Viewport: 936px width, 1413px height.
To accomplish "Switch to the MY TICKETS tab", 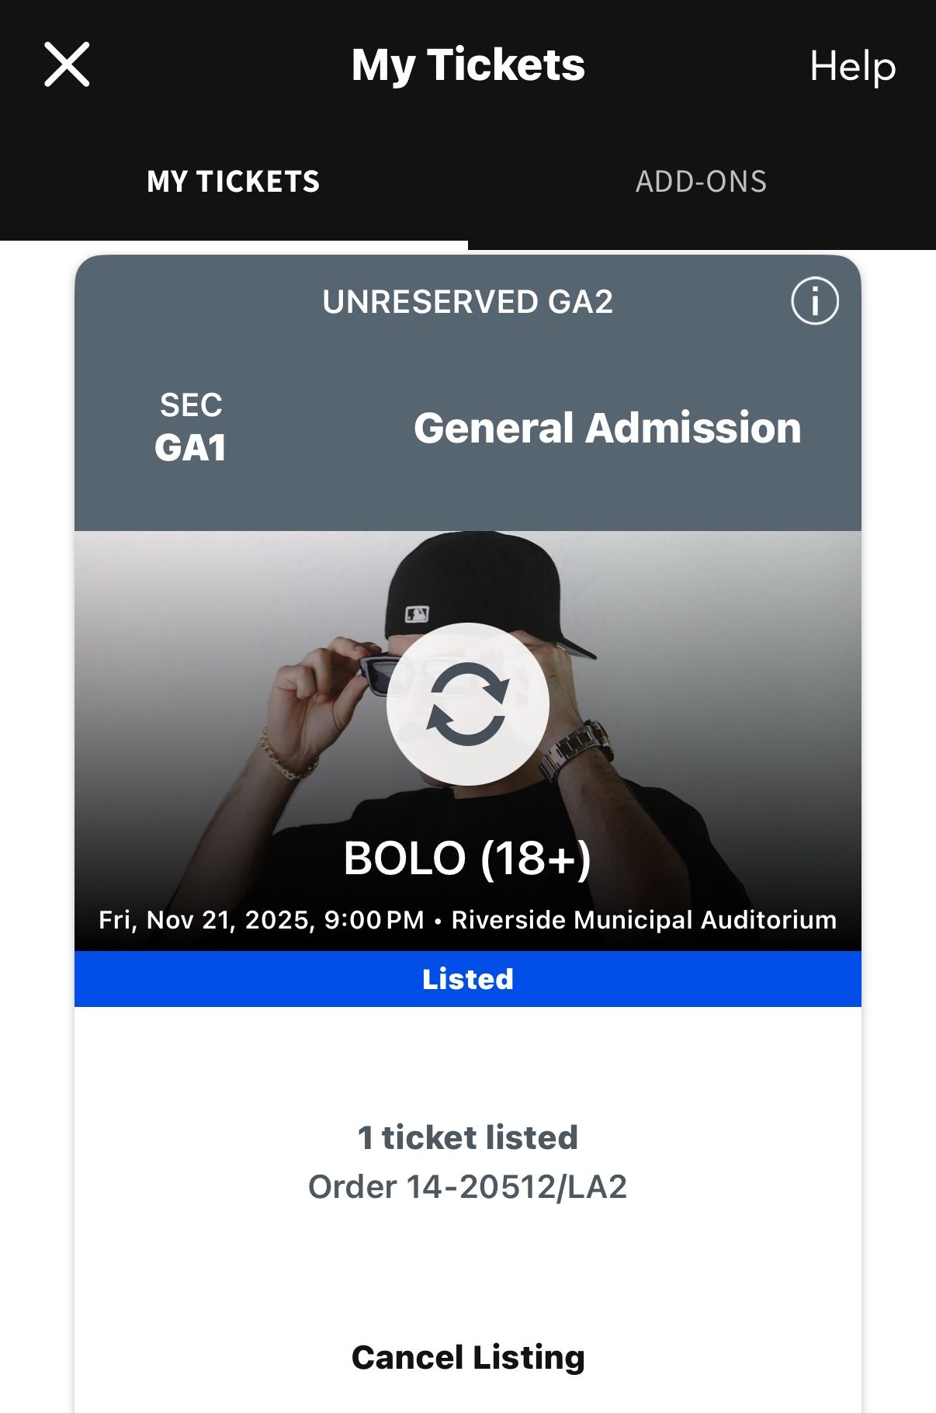I will pos(233,182).
